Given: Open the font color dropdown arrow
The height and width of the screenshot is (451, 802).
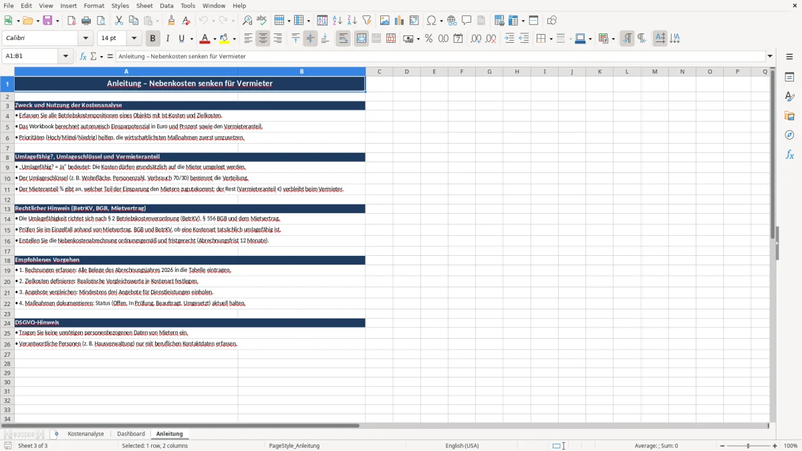Looking at the screenshot, I should coord(214,39).
